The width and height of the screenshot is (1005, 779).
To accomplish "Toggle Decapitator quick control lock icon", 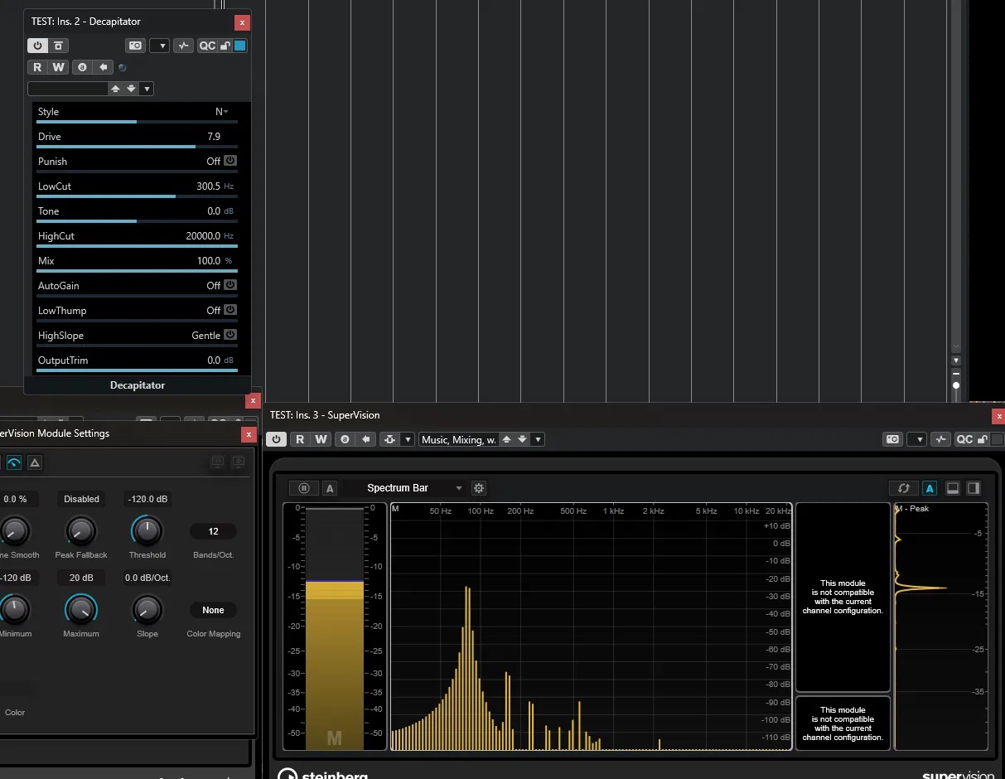I will pyautogui.click(x=225, y=46).
